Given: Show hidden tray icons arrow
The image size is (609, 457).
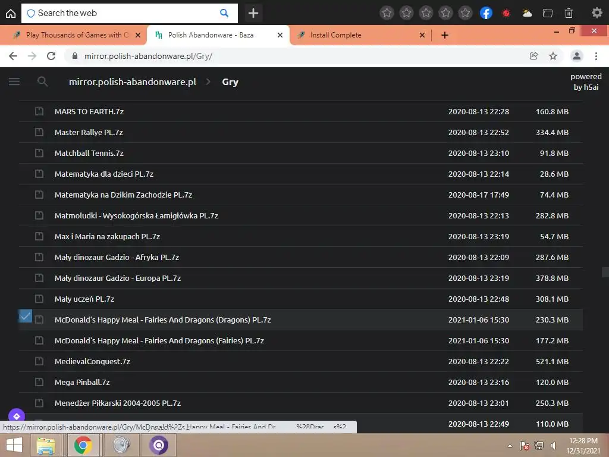Looking at the screenshot, I should point(510,446).
